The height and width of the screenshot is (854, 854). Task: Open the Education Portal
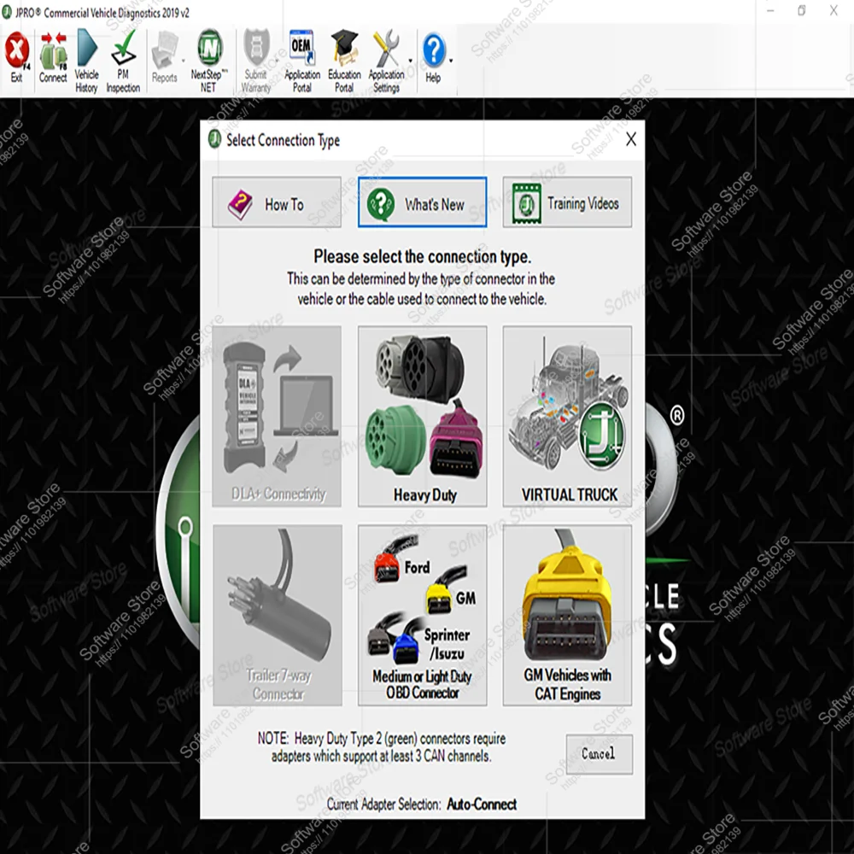pyautogui.click(x=344, y=61)
